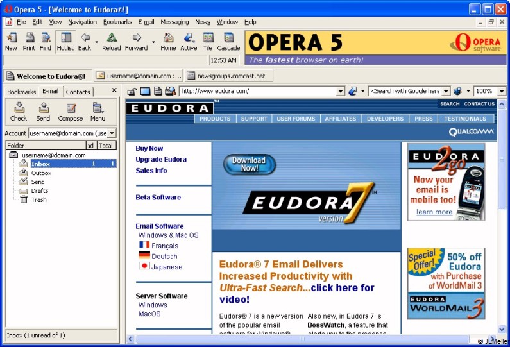This screenshot has height=347, width=510.
Task: Click the Print toolbar icon
Action: pos(29,42)
